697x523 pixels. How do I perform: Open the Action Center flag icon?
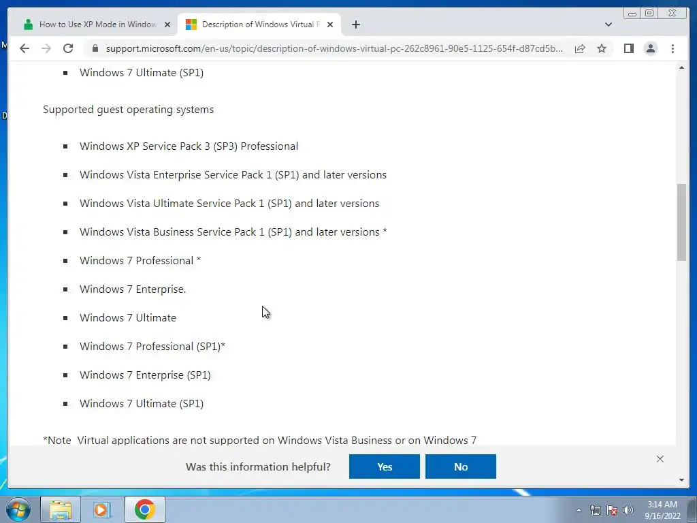click(x=612, y=510)
